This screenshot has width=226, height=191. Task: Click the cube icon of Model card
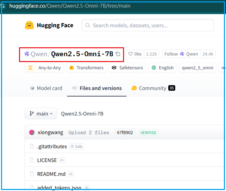[32, 88]
